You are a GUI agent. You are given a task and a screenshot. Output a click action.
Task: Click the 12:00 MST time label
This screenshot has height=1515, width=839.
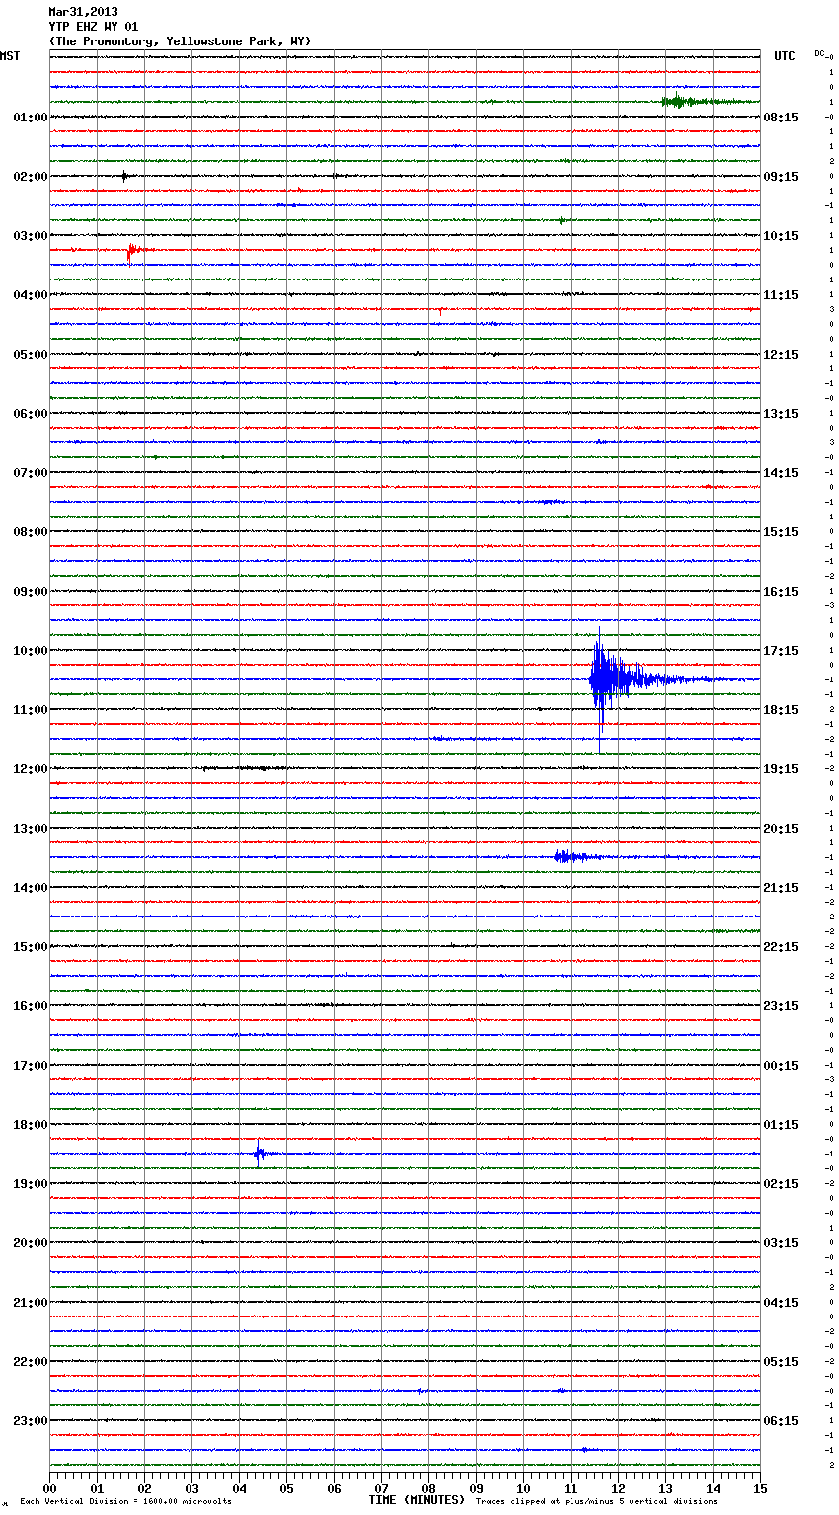click(30, 769)
